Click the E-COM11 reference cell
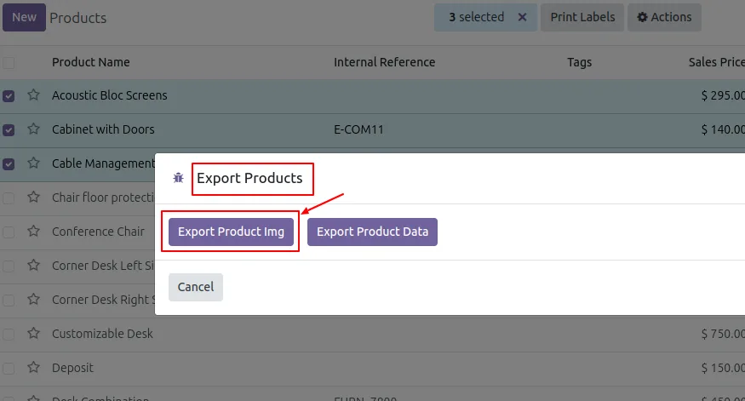Screen dimensions: 745x401 (358, 129)
